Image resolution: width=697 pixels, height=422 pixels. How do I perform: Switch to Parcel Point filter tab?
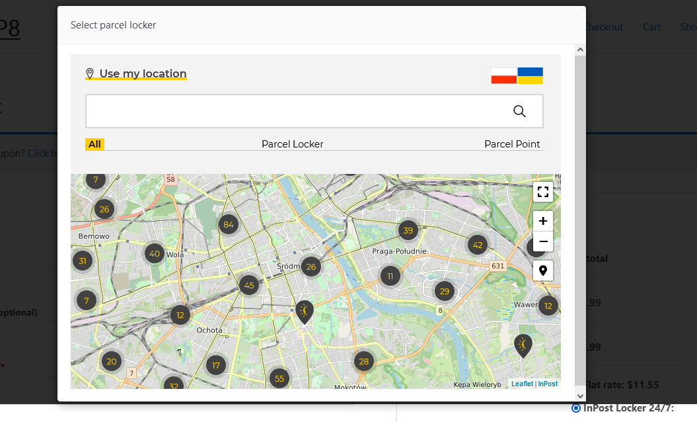pyautogui.click(x=512, y=144)
